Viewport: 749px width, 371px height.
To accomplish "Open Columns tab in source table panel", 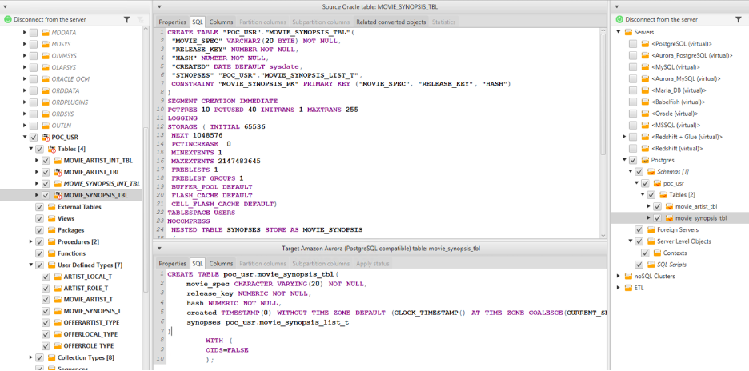I will (x=221, y=22).
